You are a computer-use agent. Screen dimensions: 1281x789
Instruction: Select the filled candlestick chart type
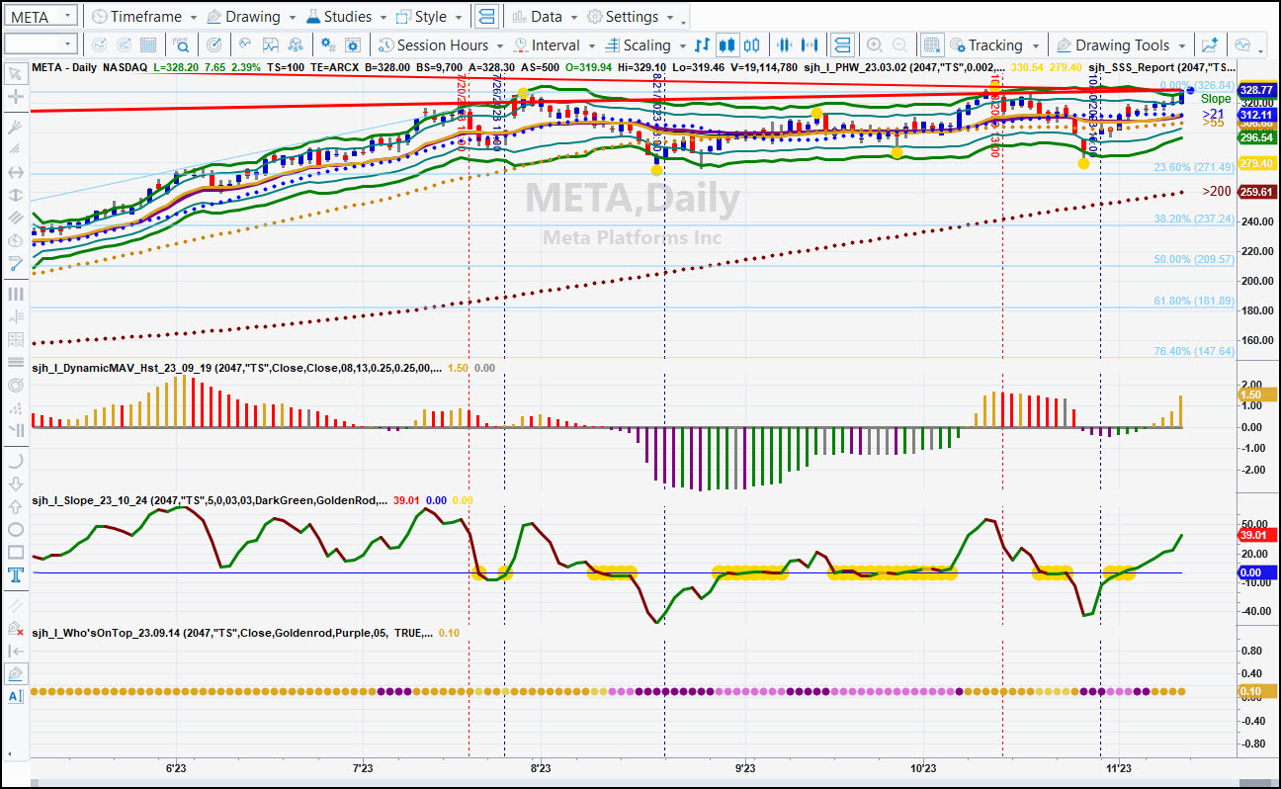pos(727,44)
